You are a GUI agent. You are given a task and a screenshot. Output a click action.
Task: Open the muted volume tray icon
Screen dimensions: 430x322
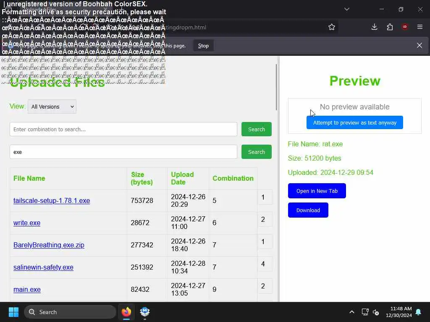tap(376, 312)
